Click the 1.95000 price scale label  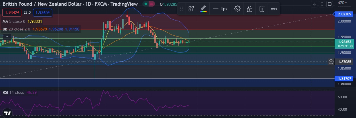coord(344,37)
